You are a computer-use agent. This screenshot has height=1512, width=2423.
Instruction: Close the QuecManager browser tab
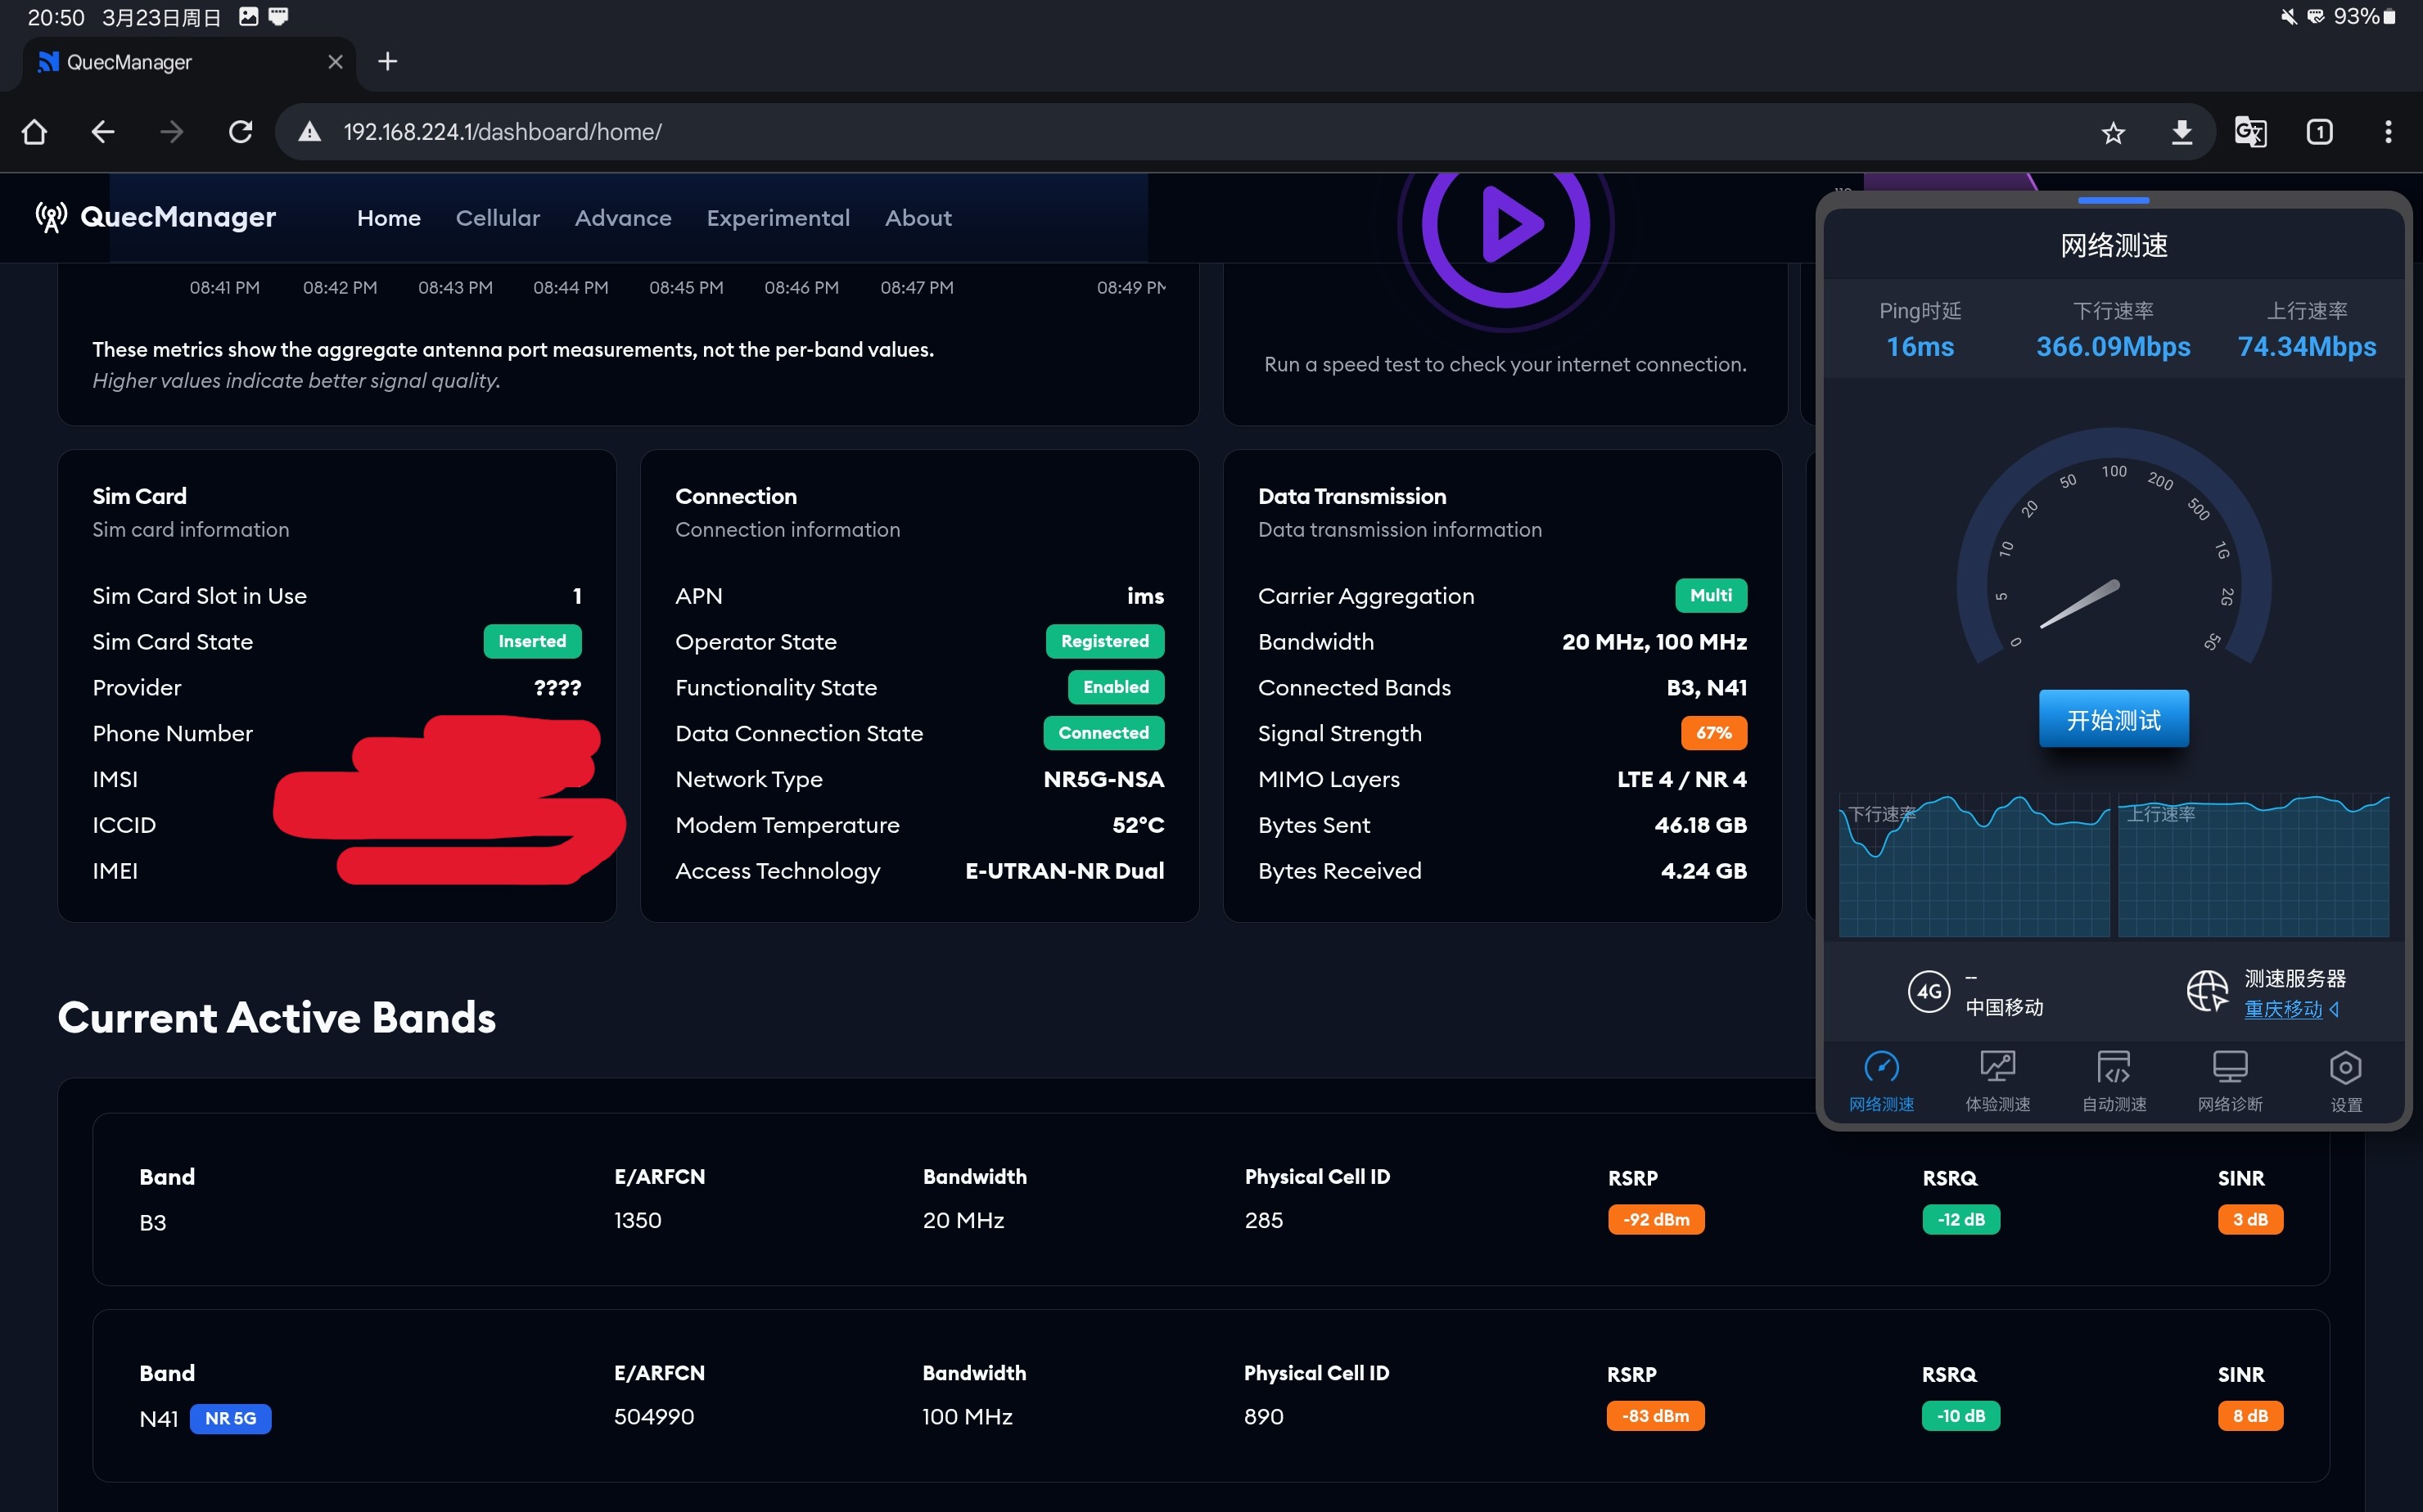coord(335,62)
